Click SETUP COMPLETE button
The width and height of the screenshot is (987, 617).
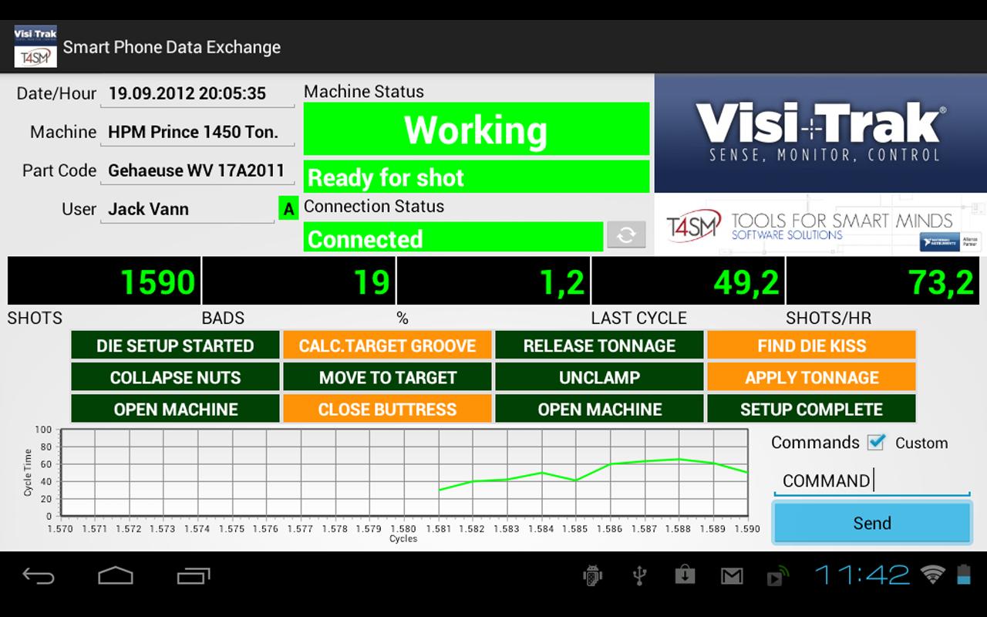tap(811, 409)
